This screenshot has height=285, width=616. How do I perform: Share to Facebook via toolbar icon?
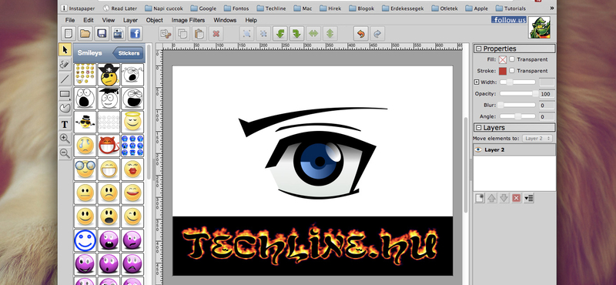tap(136, 34)
